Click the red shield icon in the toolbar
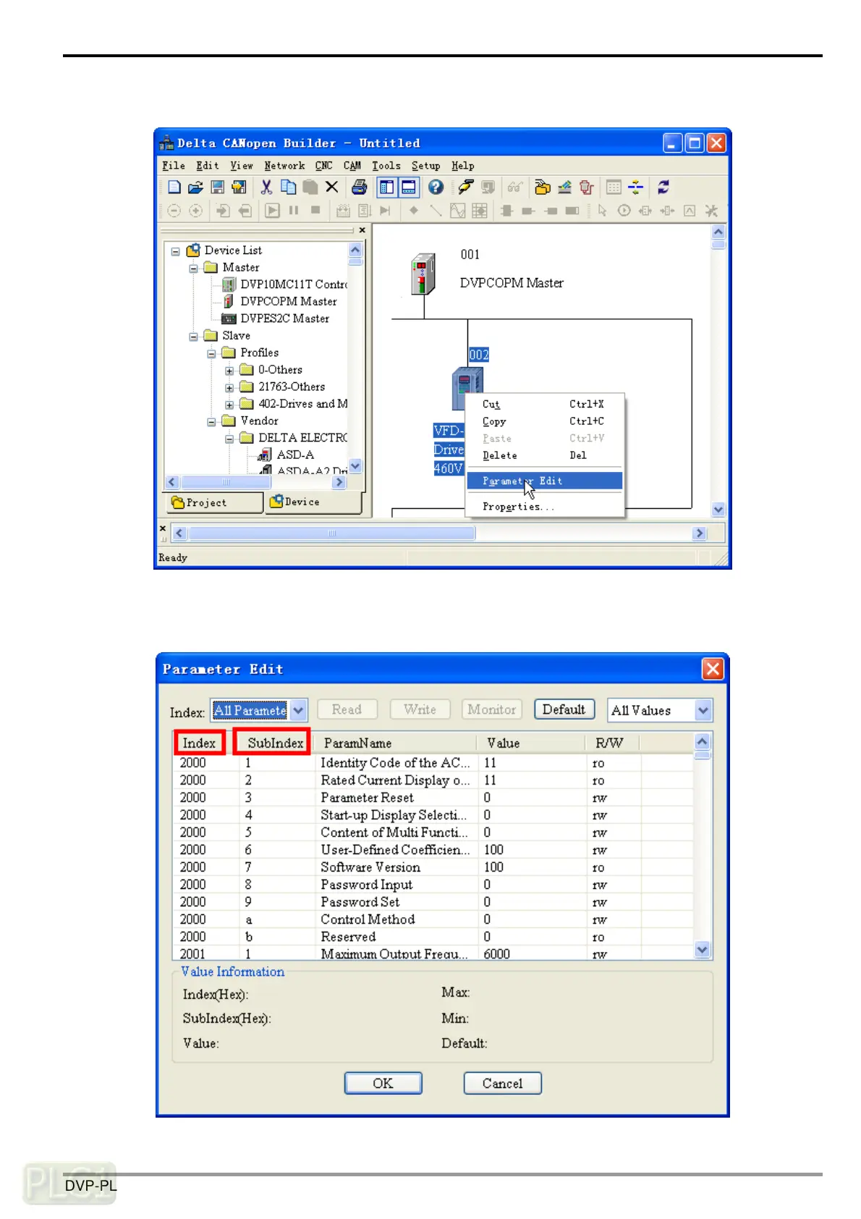Viewport: 861px width, 1219px height. coord(586,187)
